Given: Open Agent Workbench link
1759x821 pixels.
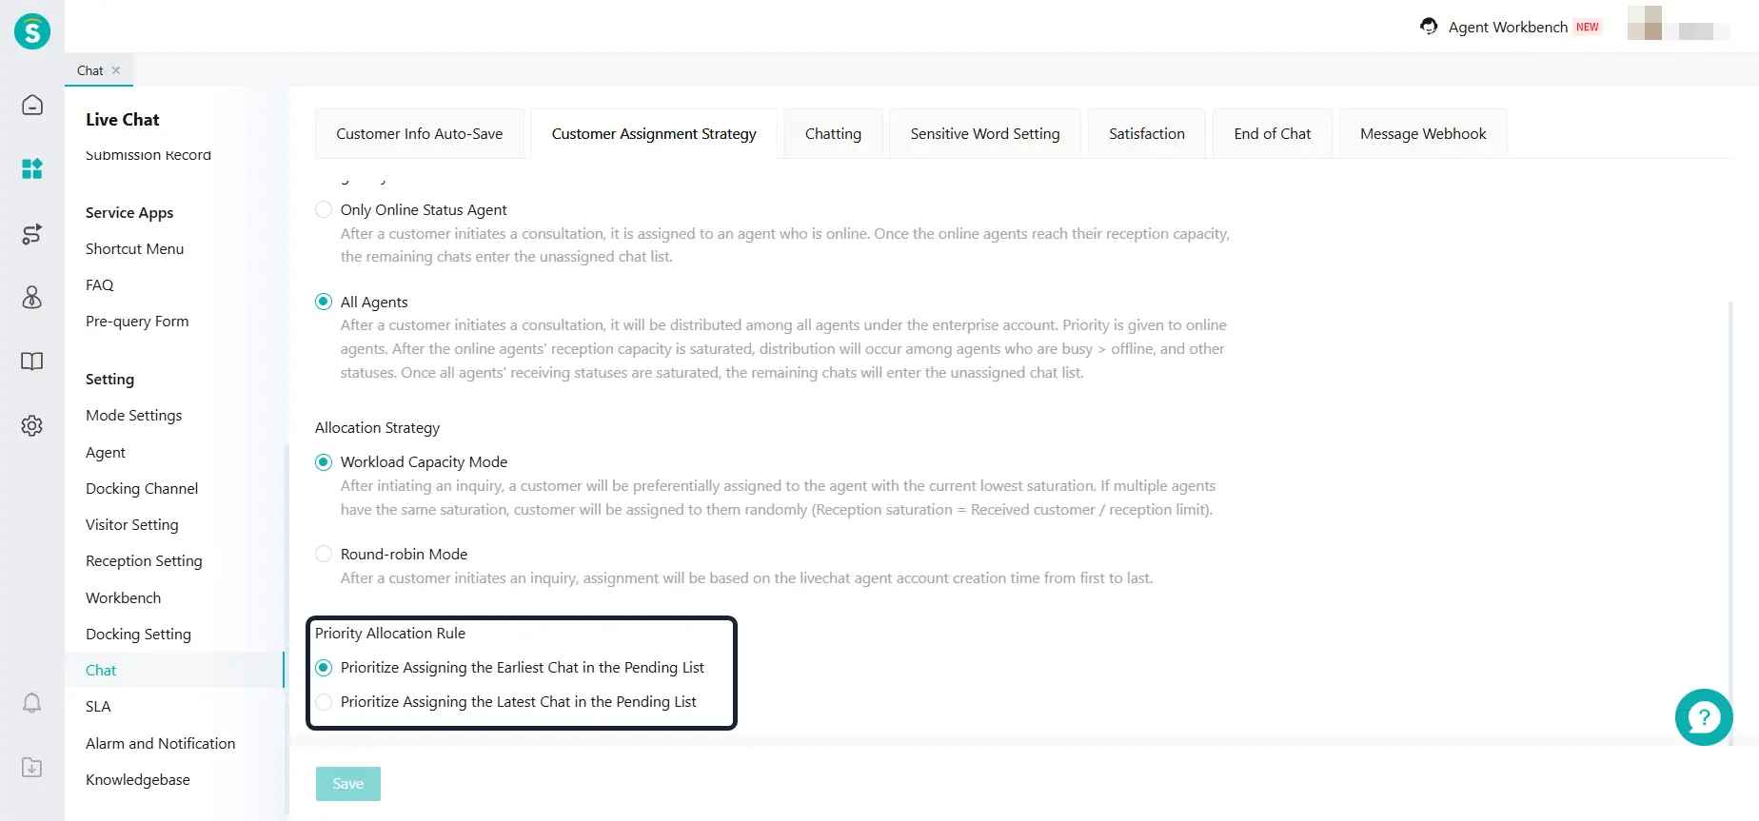Looking at the screenshot, I should (1507, 28).
